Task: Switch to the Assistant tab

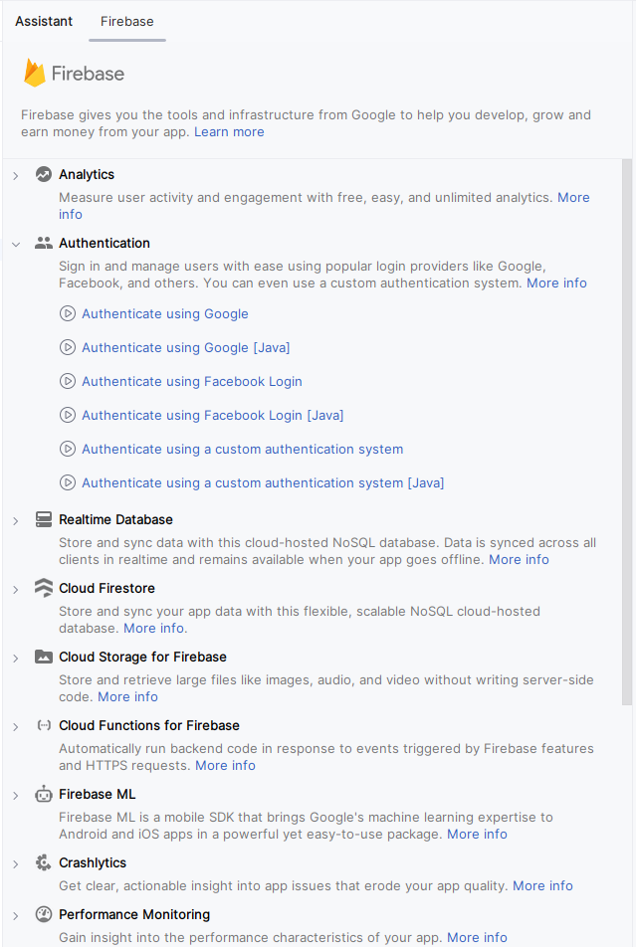Action: coord(44,21)
